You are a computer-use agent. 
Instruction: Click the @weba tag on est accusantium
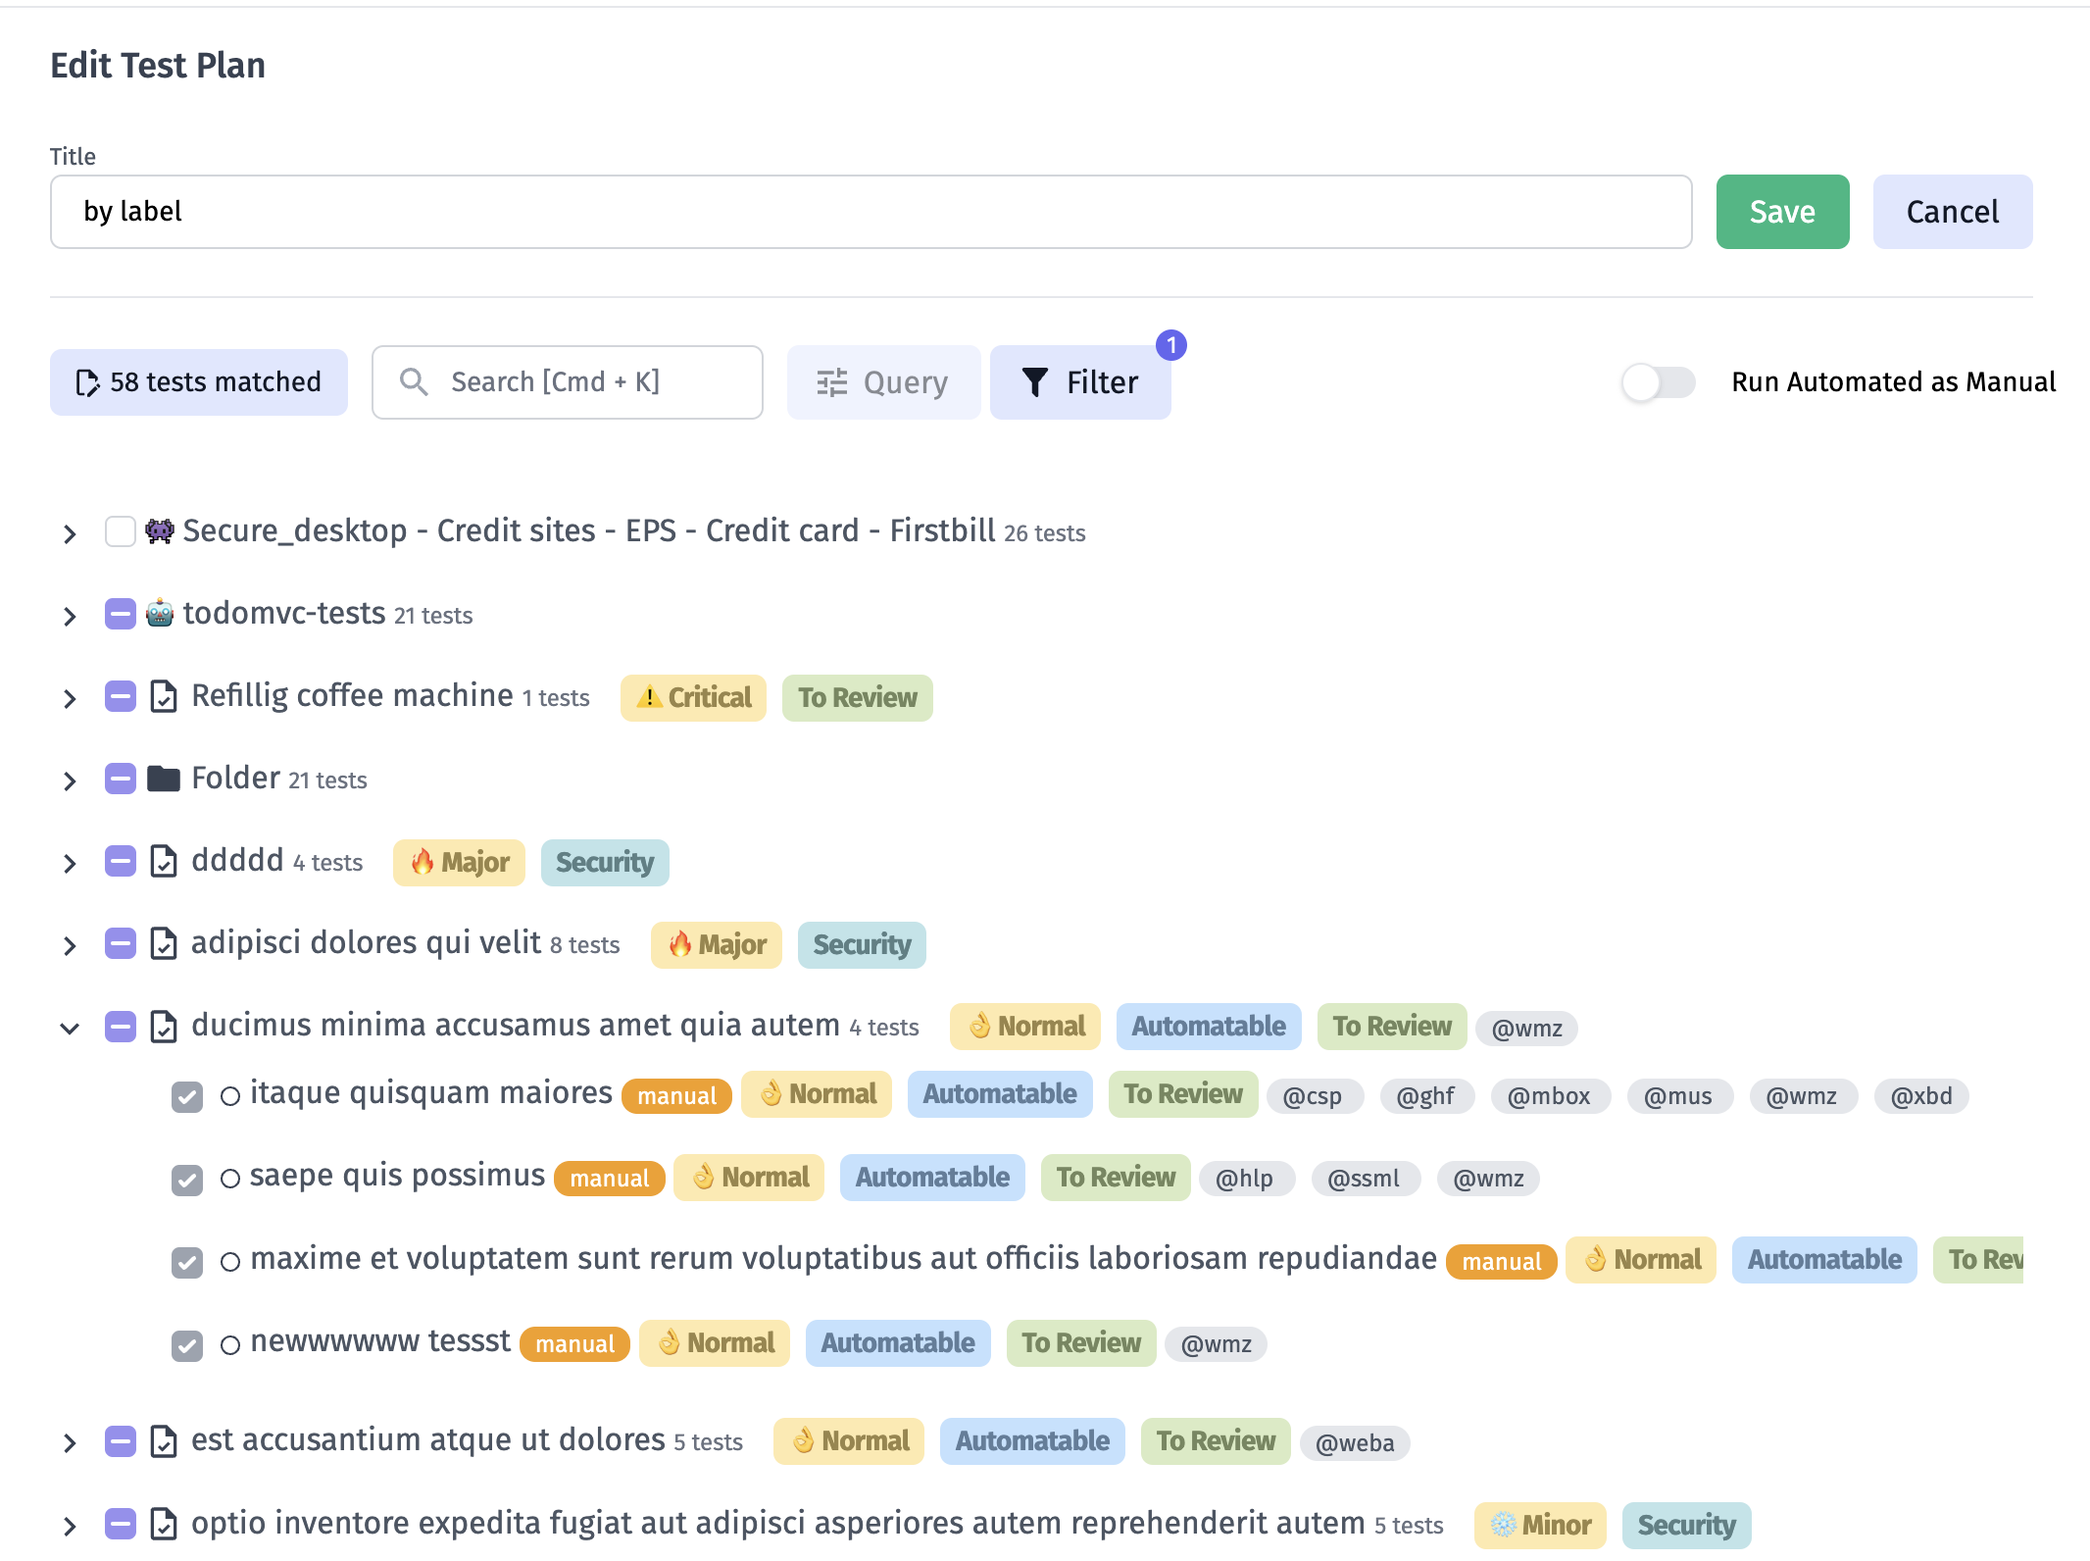tap(1355, 1443)
